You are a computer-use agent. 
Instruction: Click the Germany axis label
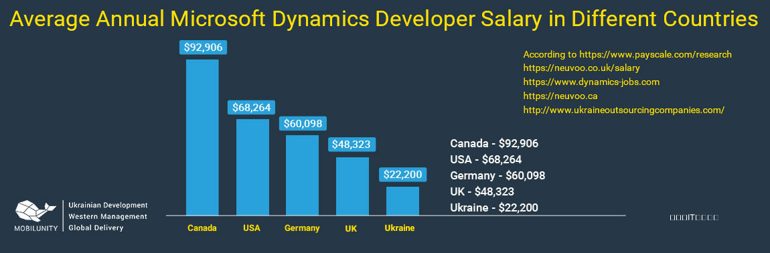point(302,228)
